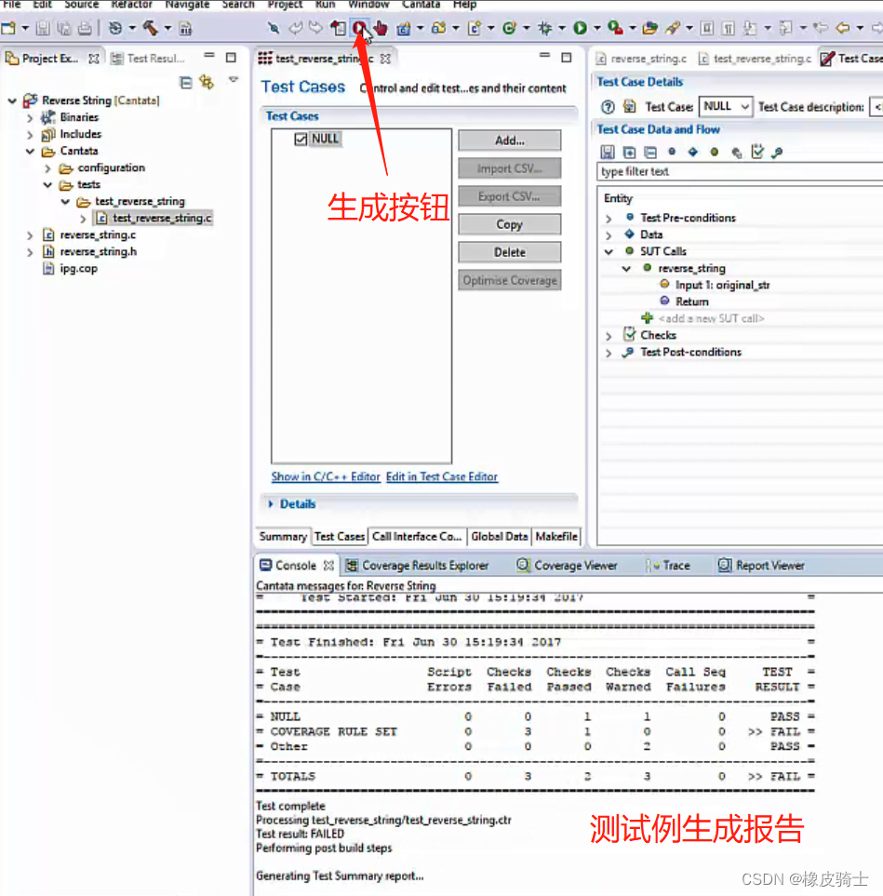Open the Run button dropdown arrow
The image size is (883, 896).
[596, 27]
